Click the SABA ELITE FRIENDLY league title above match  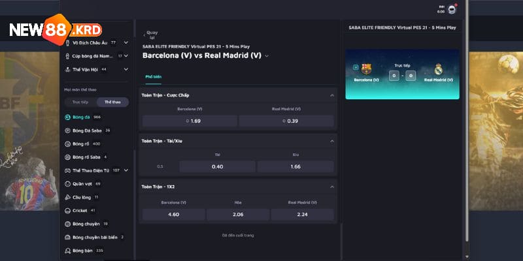(x=196, y=46)
